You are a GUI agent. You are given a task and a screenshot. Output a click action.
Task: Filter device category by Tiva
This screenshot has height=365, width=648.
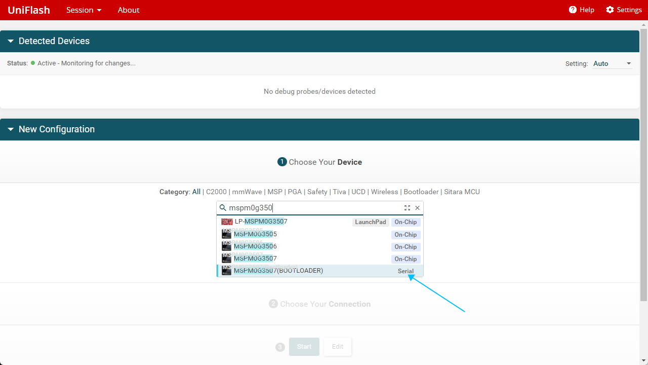pyautogui.click(x=340, y=192)
